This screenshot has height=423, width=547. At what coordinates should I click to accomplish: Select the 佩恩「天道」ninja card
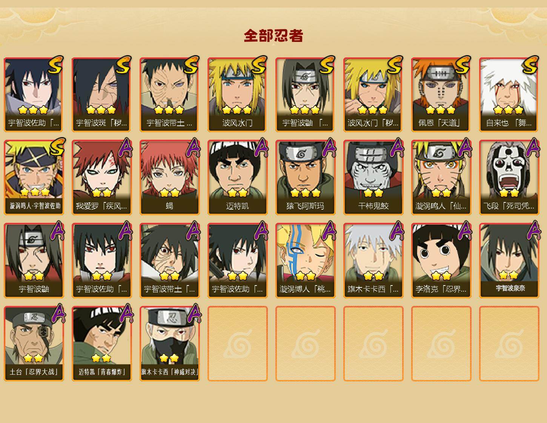(x=441, y=94)
